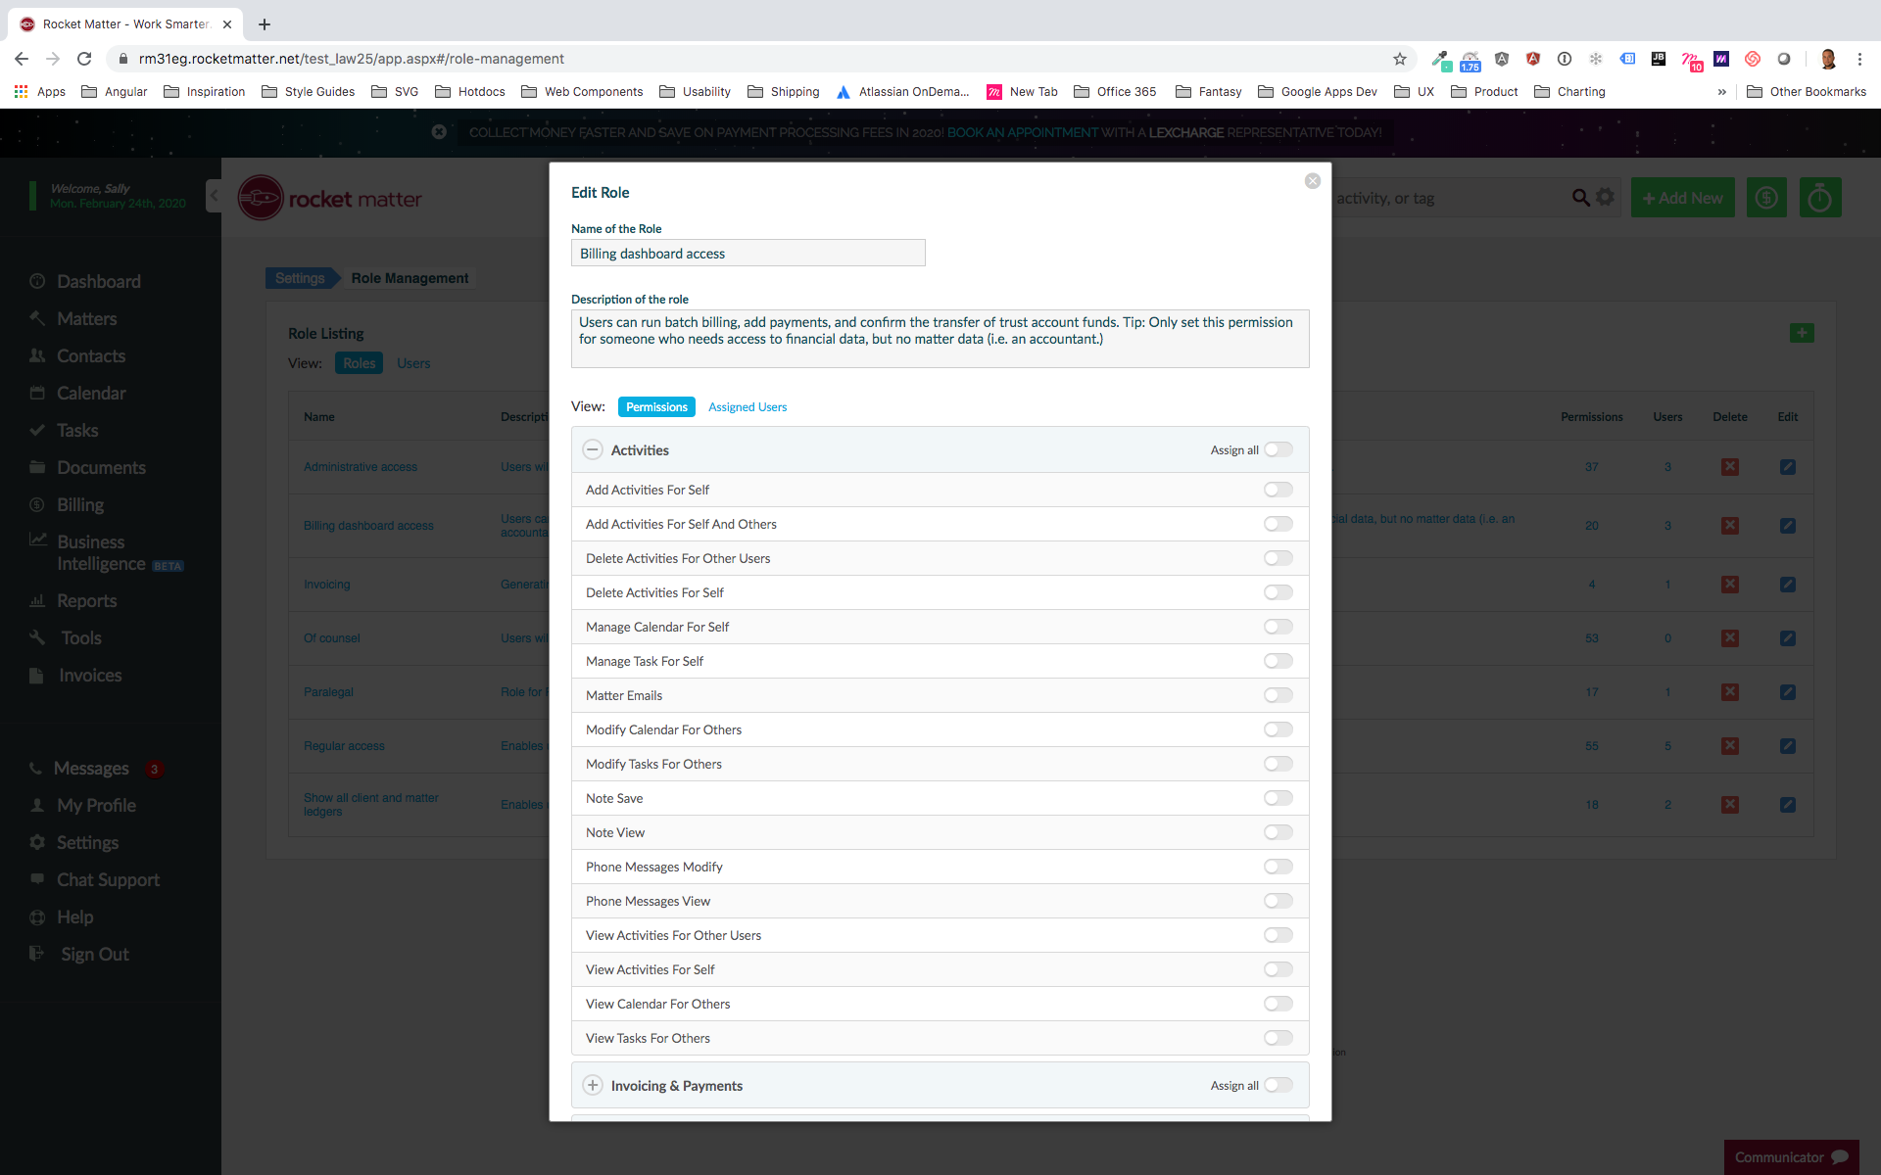This screenshot has height=1175, width=1881.
Task: Select the Permissions view tab
Action: tap(656, 407)
